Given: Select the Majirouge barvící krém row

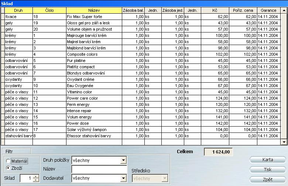Looking at the screenshot, I should tap(93, 35).
